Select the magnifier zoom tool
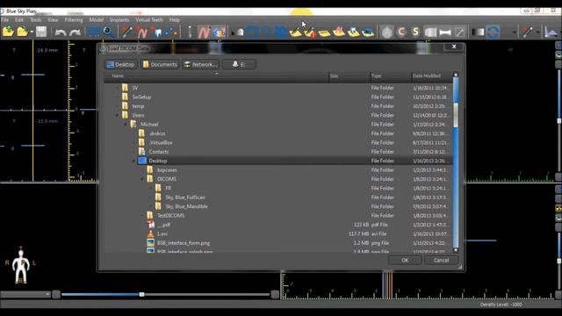The height and width of the screenshot is (316, 562). click(x=108, y=32)
